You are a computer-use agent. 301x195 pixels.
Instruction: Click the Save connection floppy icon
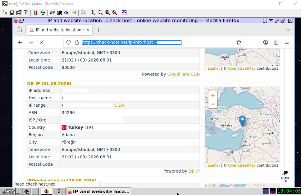12,13
